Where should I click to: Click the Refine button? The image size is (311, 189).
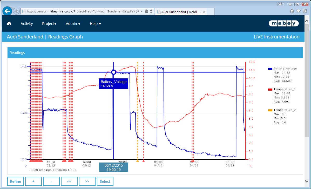pos(16,181)
